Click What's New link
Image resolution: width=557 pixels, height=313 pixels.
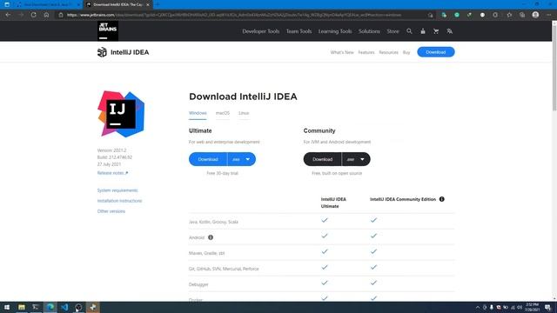point(342,52)
